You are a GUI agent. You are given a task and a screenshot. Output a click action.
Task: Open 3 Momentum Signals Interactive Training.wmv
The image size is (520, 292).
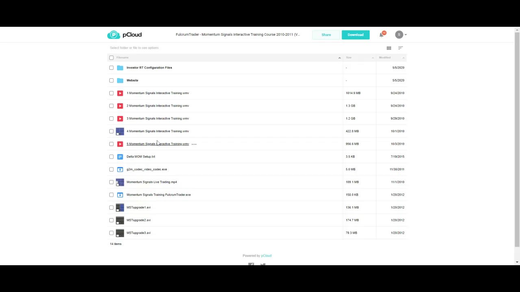click(158, 118)
